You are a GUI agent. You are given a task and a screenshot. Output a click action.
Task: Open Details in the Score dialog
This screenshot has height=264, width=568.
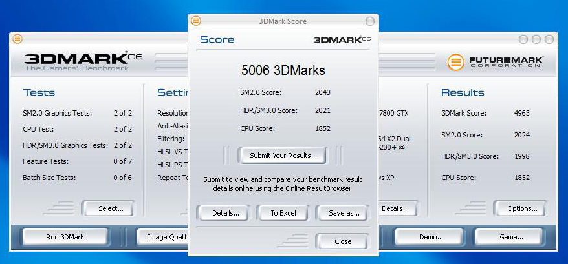(x=223, y=213)
